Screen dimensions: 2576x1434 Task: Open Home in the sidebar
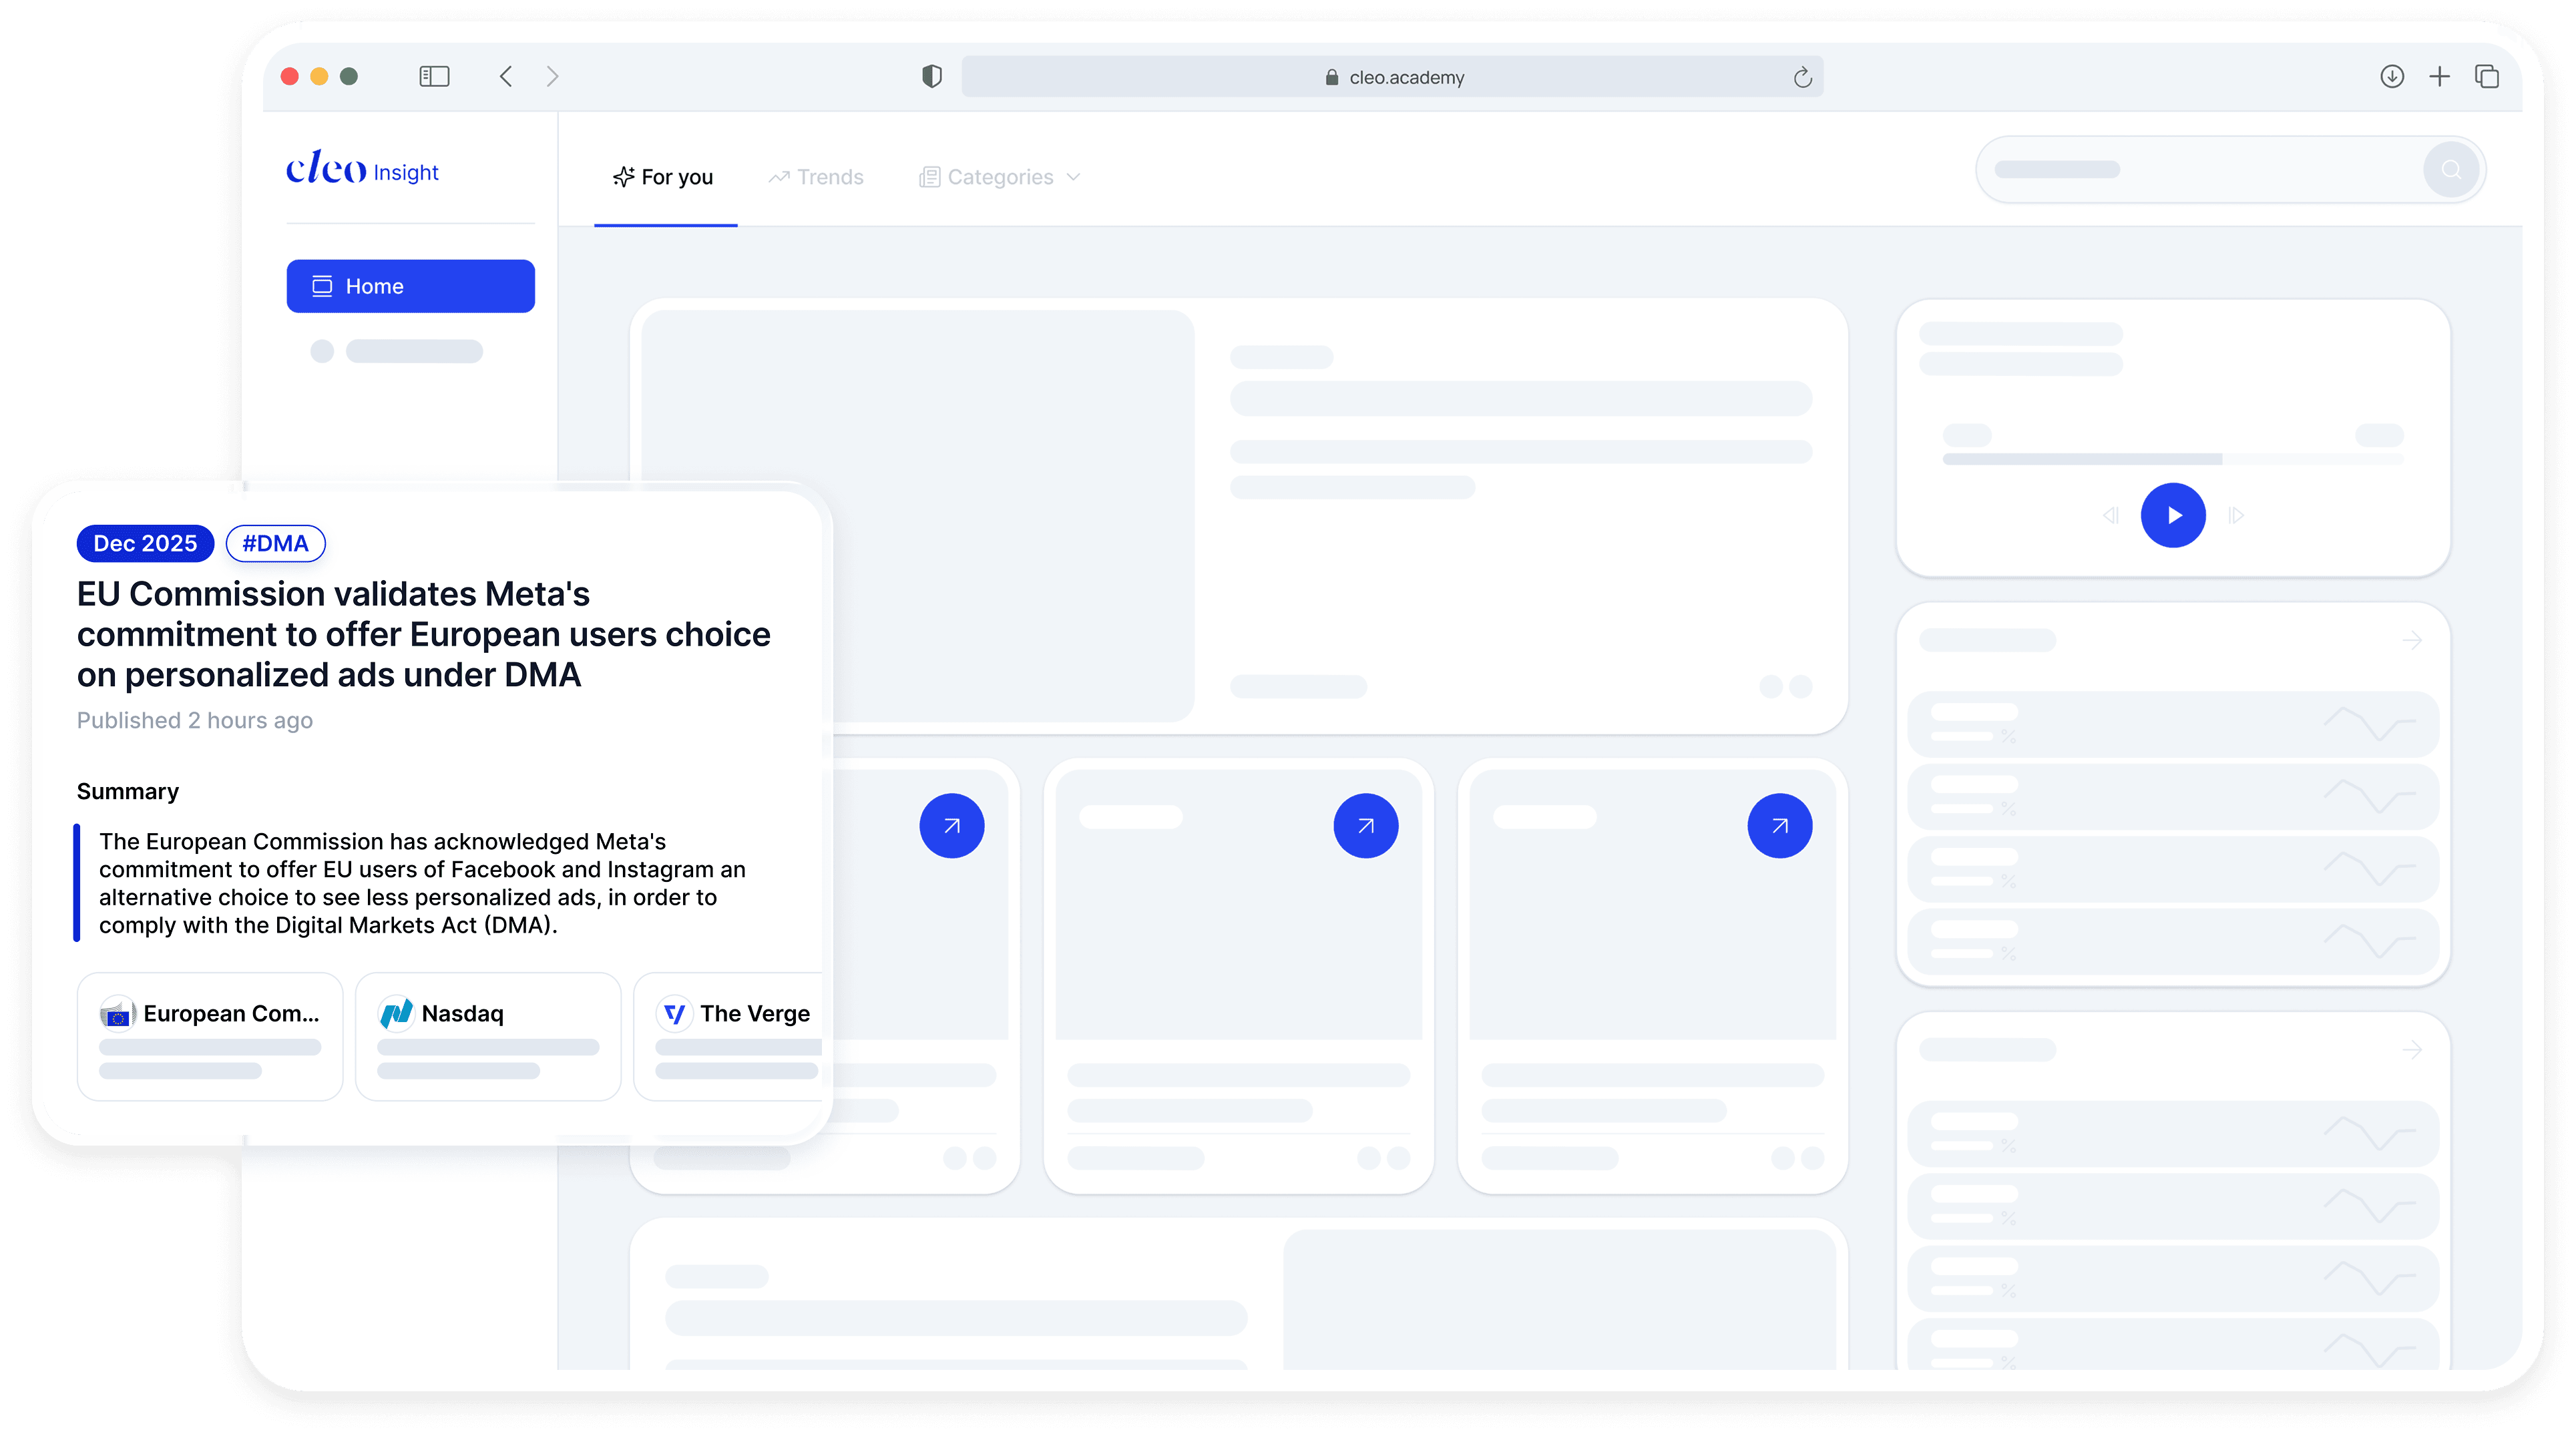click(410, 286)
